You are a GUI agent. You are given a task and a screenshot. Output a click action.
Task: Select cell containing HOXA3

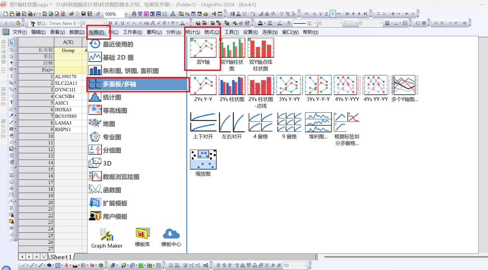tap(69, 110)
